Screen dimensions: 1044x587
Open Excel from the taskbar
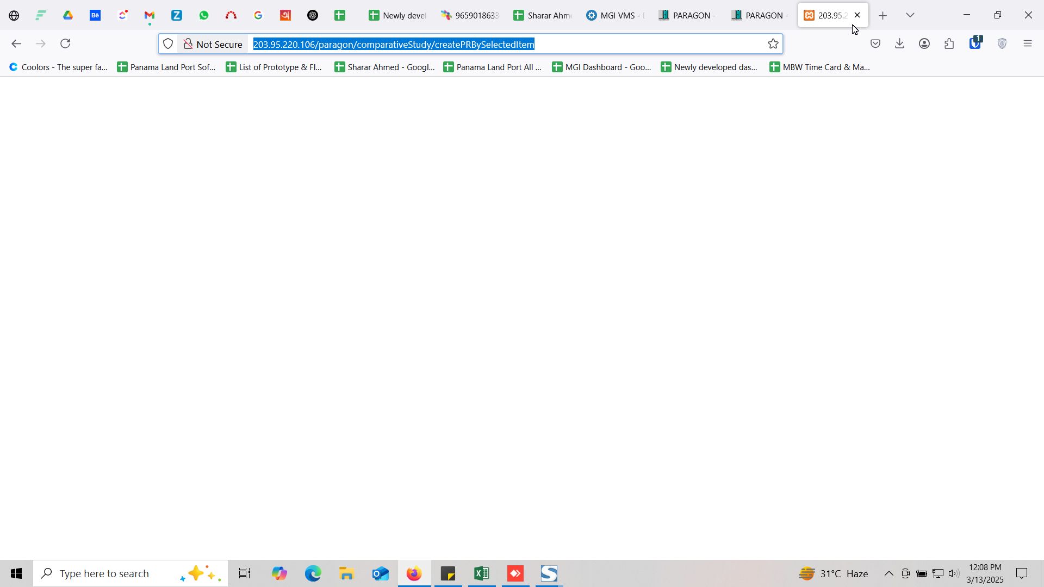pyautogui.click(x=482, y=573)
